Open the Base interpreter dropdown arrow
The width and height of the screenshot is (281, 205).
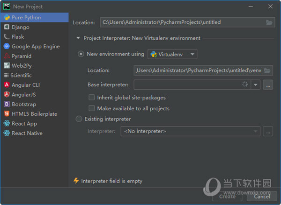tap(256, 85)
